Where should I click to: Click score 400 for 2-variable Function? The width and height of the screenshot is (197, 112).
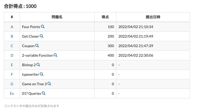(111, 55)
